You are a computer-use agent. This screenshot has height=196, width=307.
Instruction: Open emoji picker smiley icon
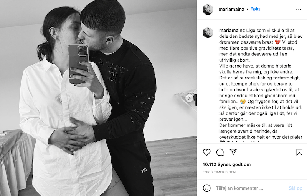click(206, 188)
